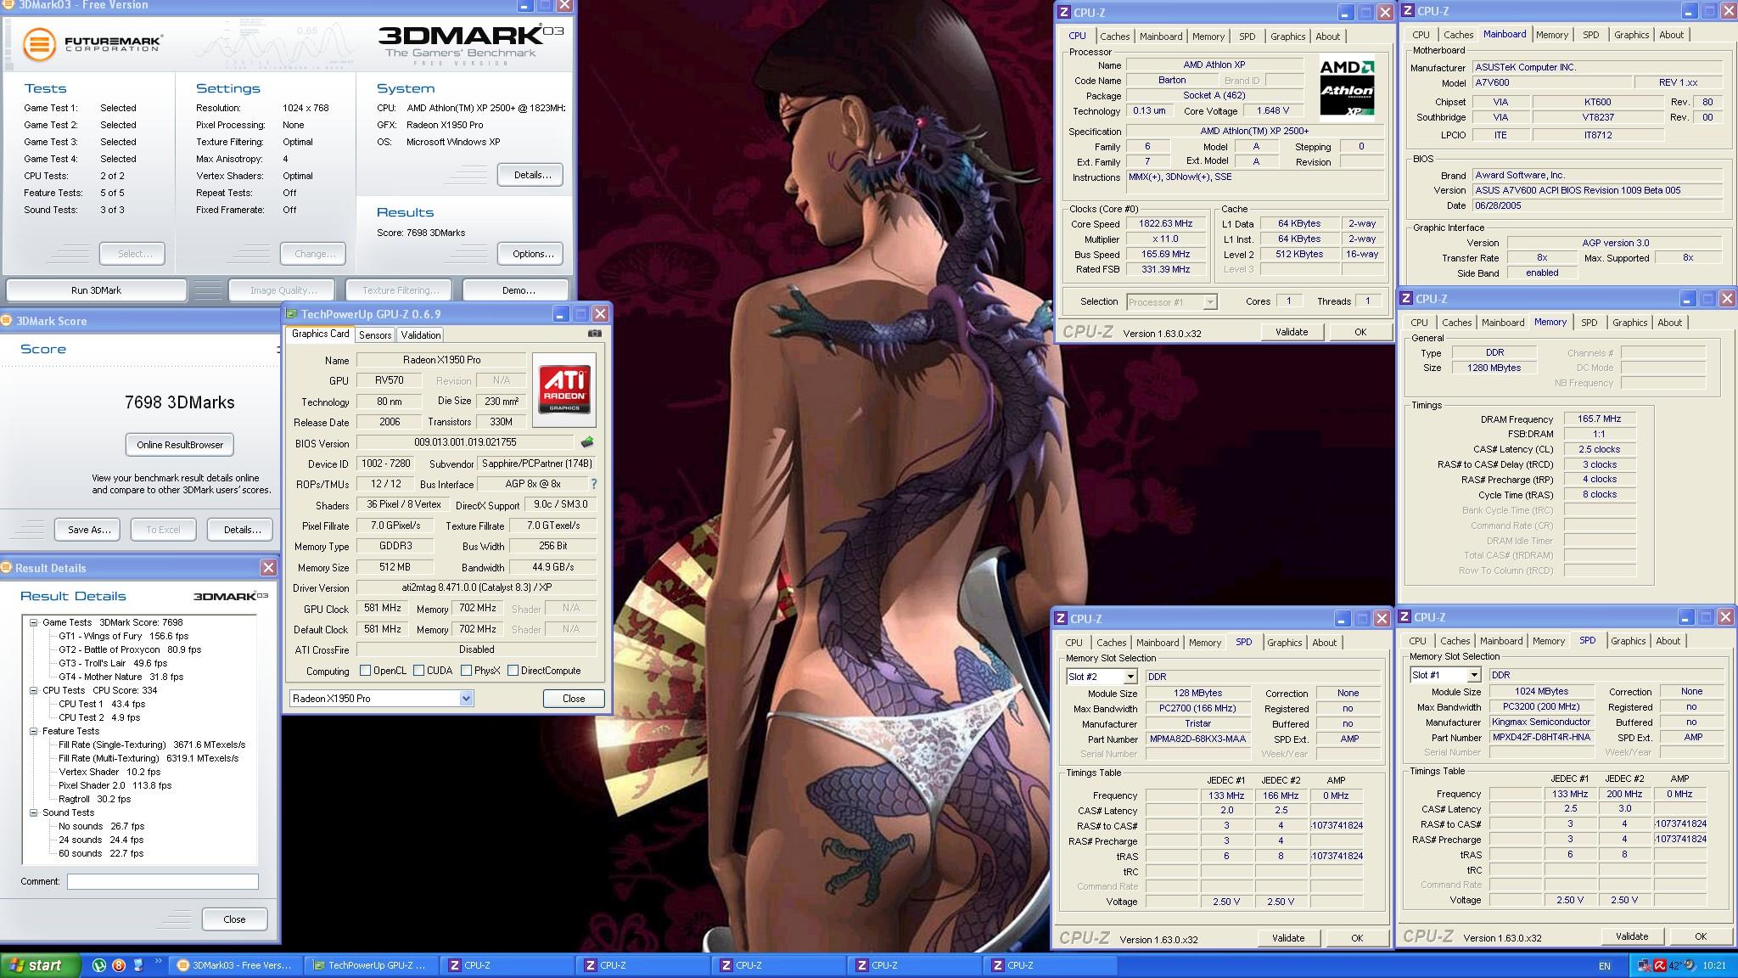
Task: Open Caches tab in the CPU-Z CPU window
Action: pyautogui.click(x=1114, y=37)
